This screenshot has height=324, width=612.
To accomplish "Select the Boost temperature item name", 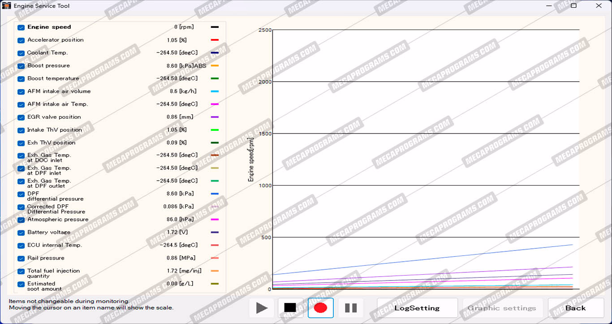I will pyautogui.click(x=53, y=78).
